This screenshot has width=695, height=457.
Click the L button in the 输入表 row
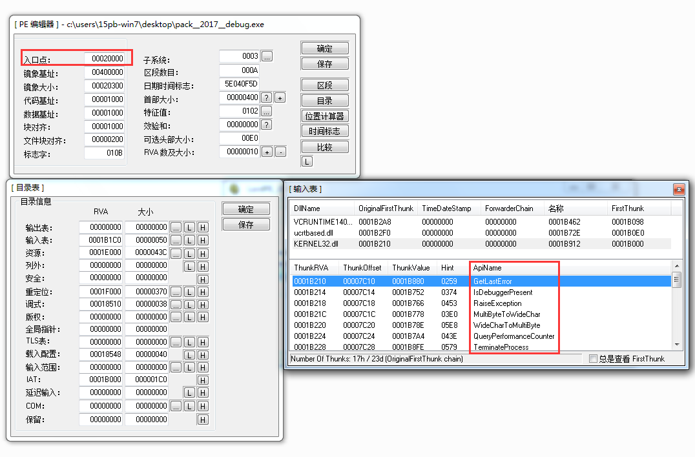[189, 240]
